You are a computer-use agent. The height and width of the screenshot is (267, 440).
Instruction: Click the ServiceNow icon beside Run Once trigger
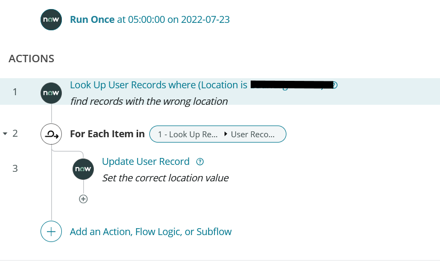[51, 20]
